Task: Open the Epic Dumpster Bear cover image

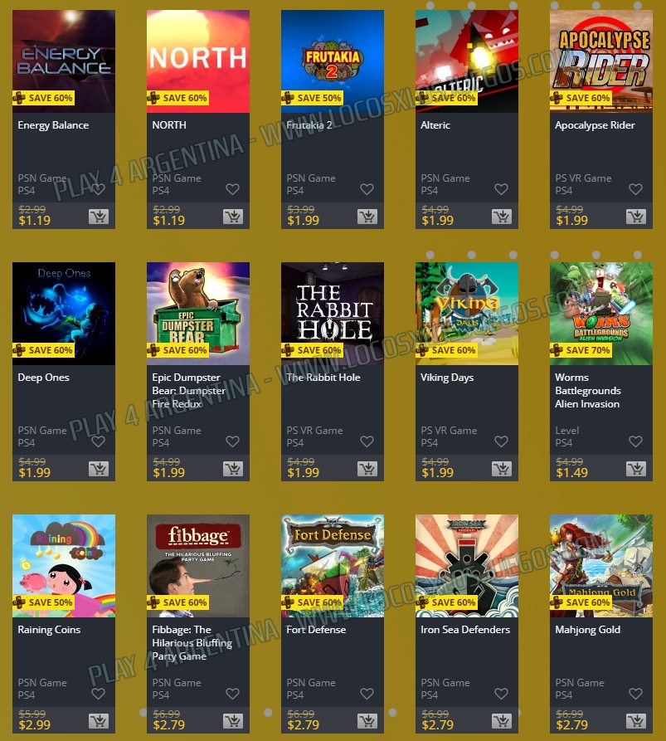Action: coord(198,314)
